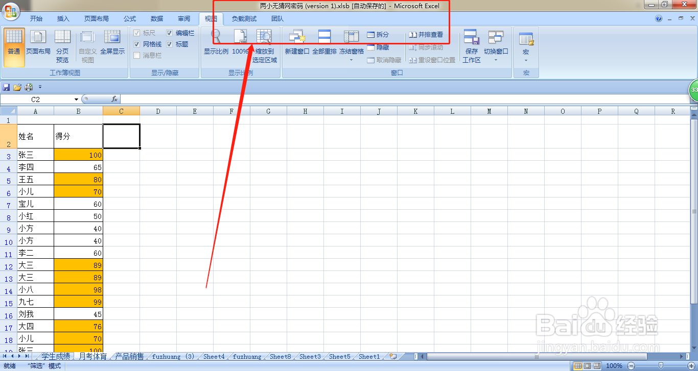698x371 pixels.
Task: Customize Quick Access Toolbar dropdown arrow
Action: coord(40,87)
